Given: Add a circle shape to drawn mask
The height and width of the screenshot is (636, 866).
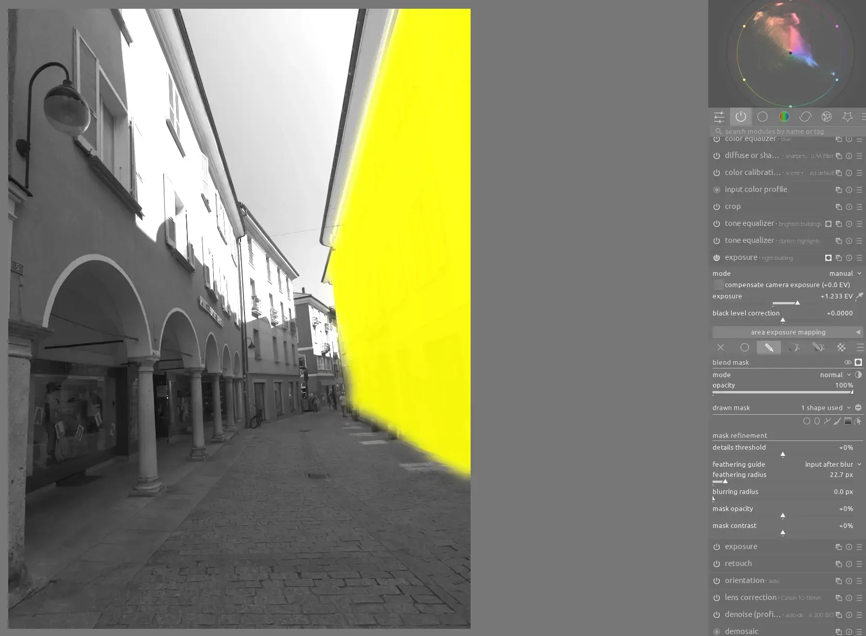Looking at the screenshot, I should pos(806,421).
